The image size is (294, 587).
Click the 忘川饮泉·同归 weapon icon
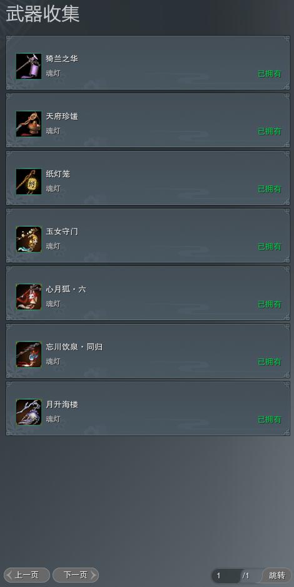29,355
